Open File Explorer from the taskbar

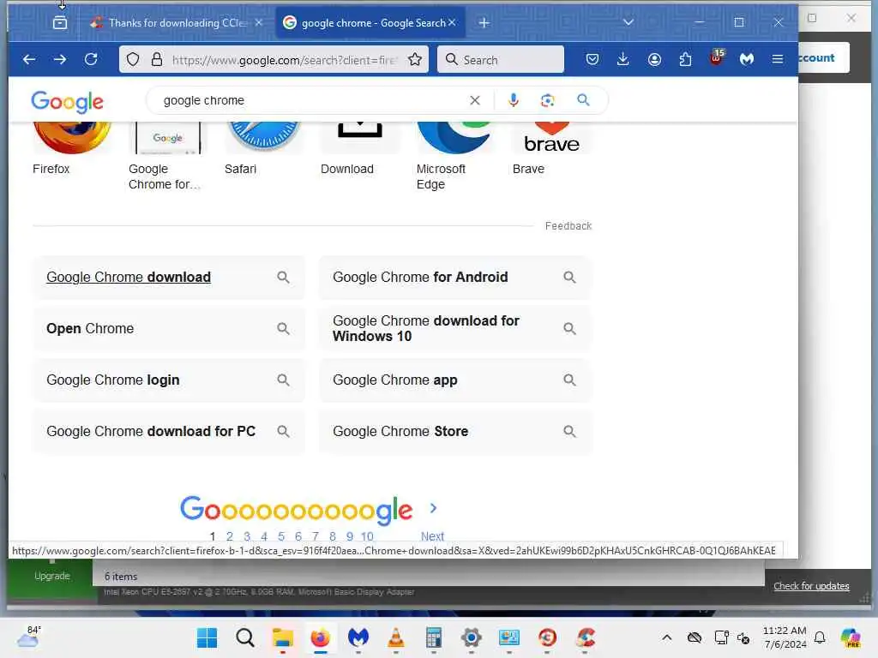click(x=282, y=637)
